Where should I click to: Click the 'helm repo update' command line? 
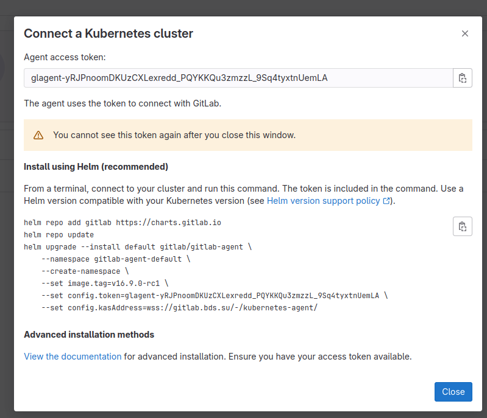(x=59, y=235)
